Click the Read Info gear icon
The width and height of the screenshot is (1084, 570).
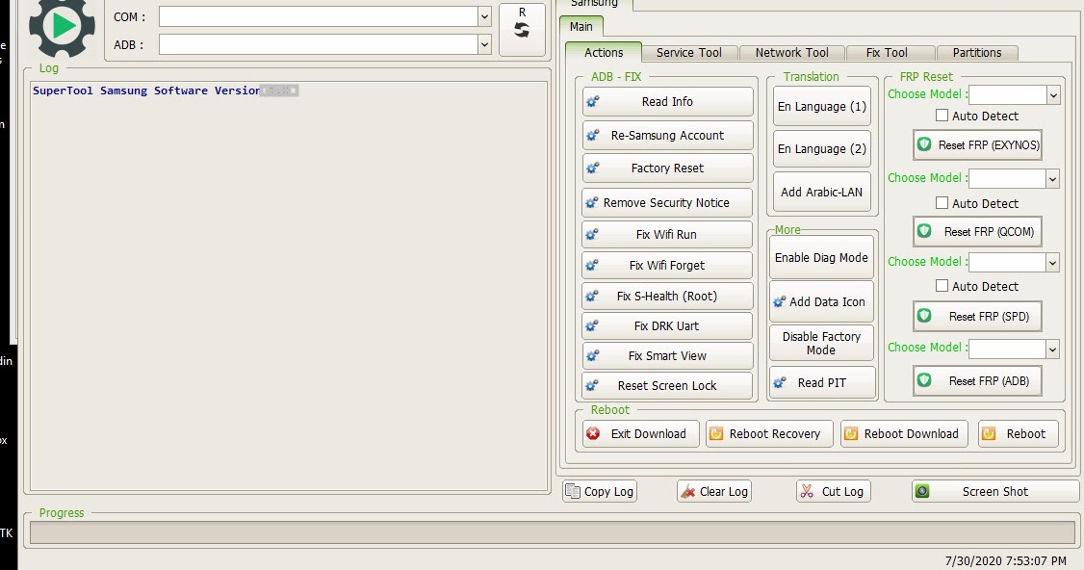592,102
